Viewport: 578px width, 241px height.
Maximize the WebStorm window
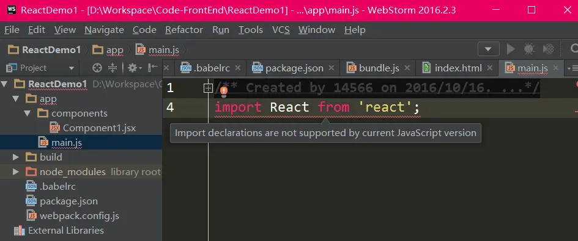[x=532, y=10]
